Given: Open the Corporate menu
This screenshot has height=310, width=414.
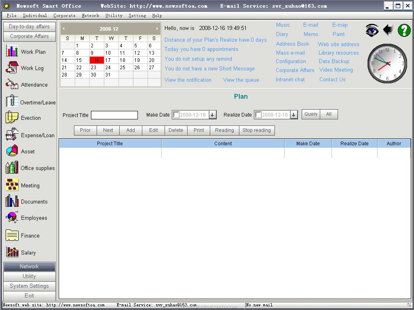Looking at the screenshot, I should click(64, 15).
